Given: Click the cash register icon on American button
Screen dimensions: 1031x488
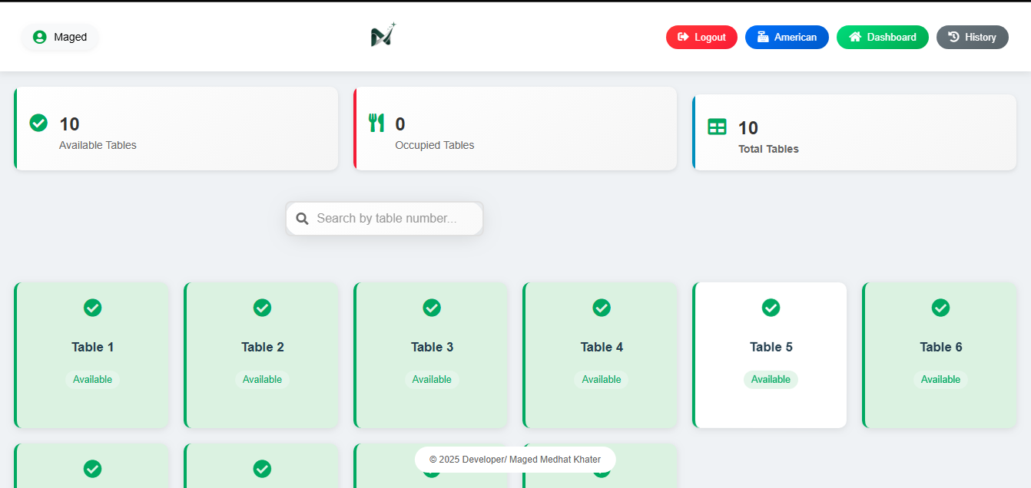Looking at the screenshot, I should [x=763, y=37].
